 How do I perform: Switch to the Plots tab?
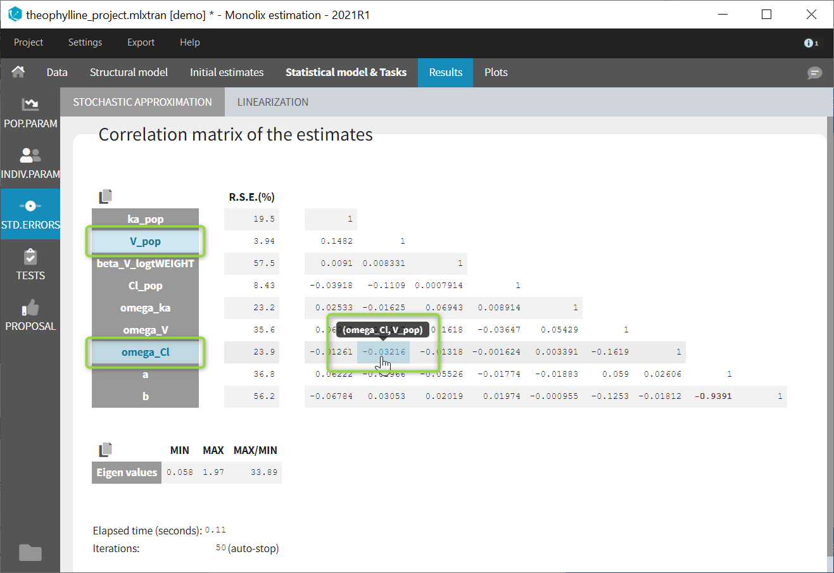coord(496,72)
